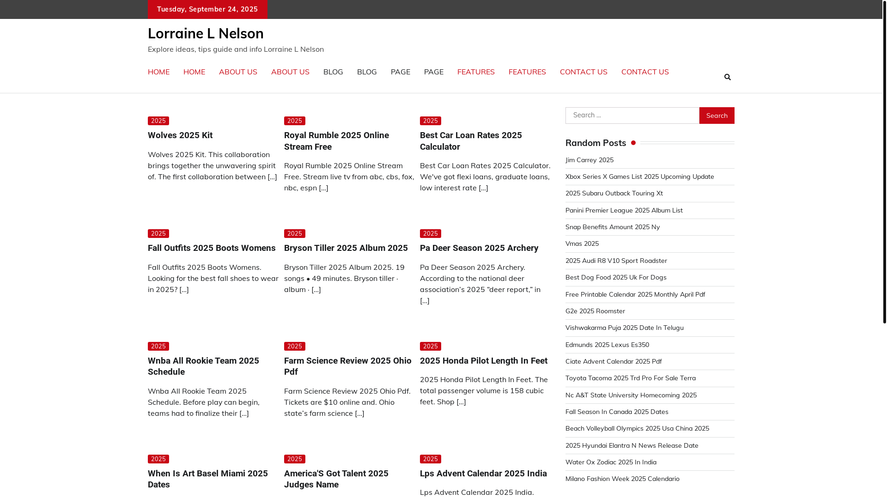This screenshot has height=499, width=887.
Task: Click the Tuesday, September 24, 2025 date badge
Action: click(207, 9)
